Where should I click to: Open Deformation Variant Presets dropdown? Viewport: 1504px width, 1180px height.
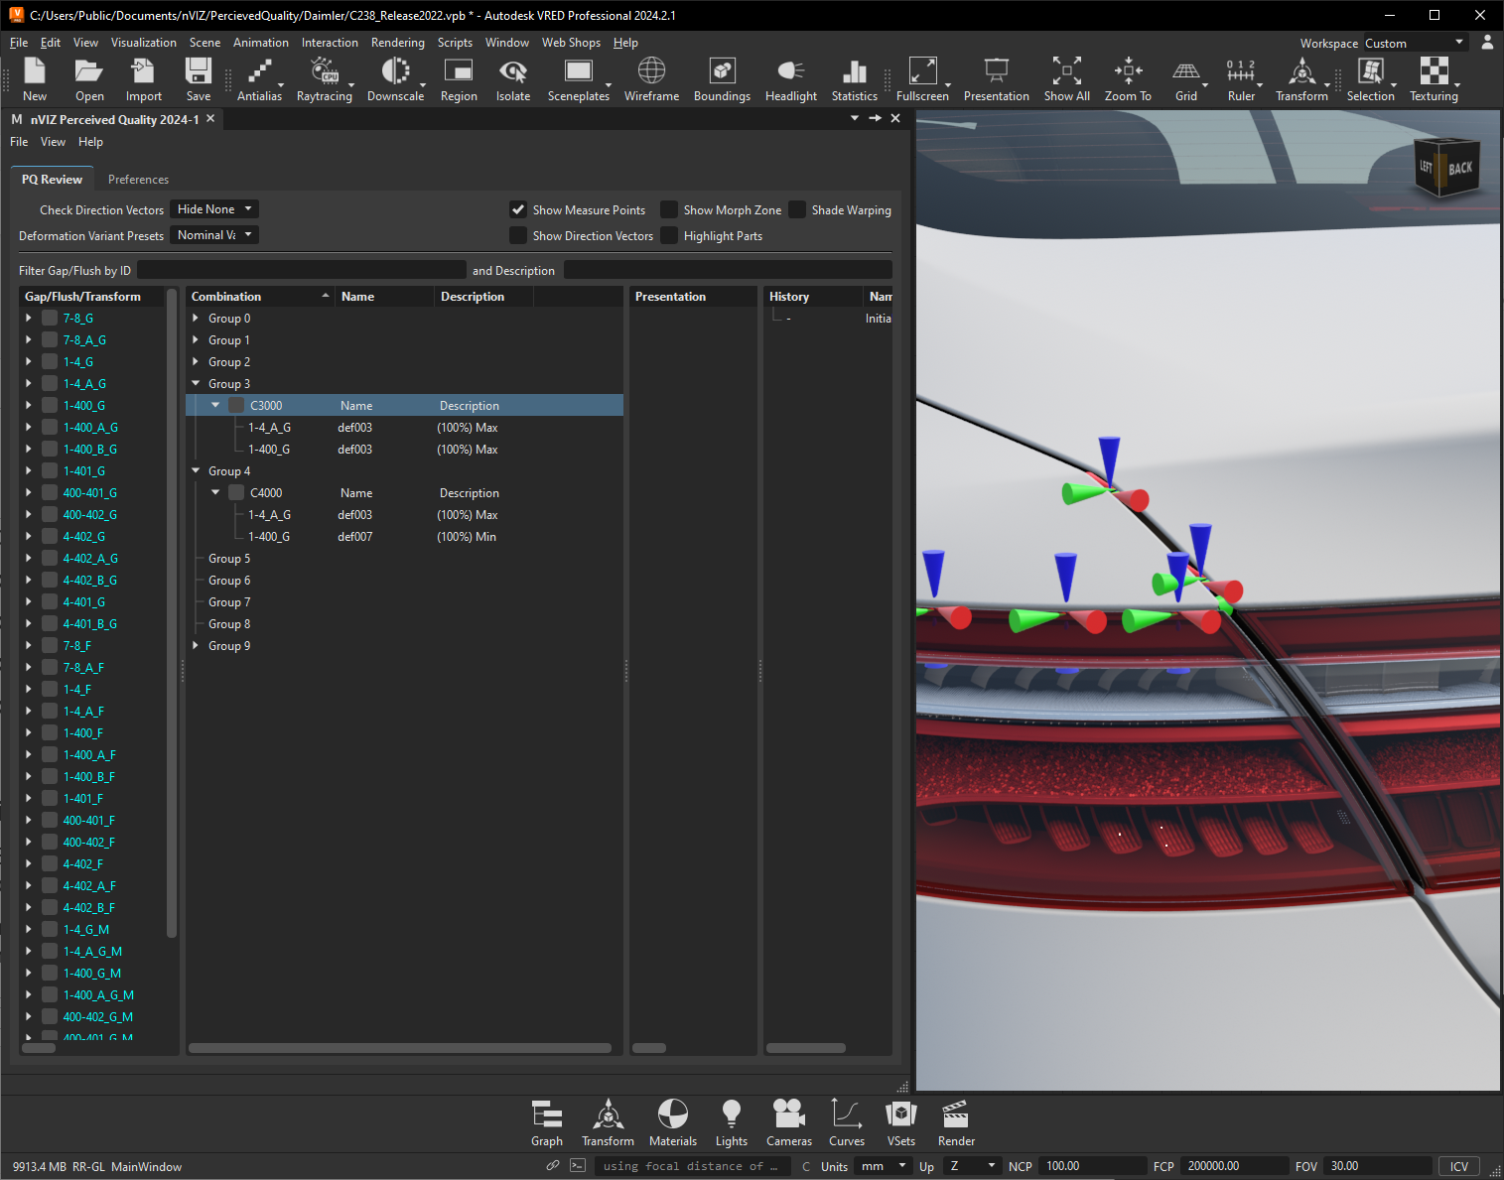click(214, 235)
